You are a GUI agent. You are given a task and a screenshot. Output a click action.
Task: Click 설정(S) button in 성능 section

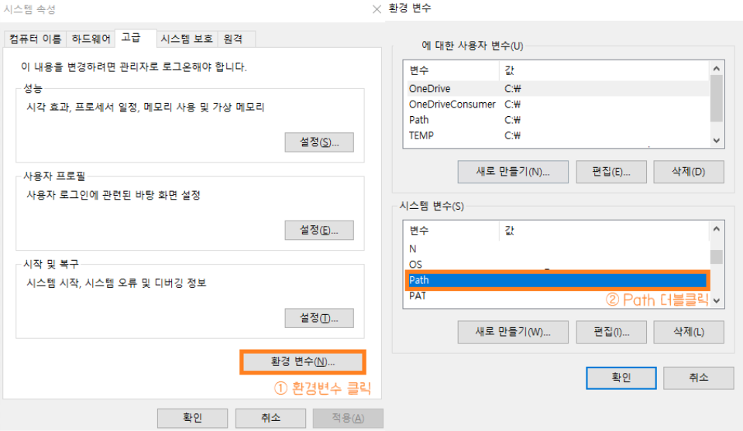click(x=319, y=142)
